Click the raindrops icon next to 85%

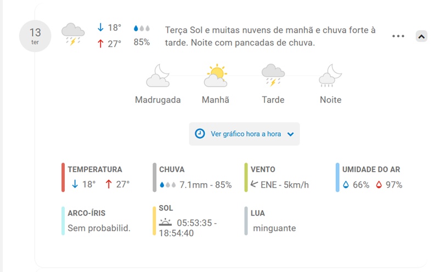(142, 29)
